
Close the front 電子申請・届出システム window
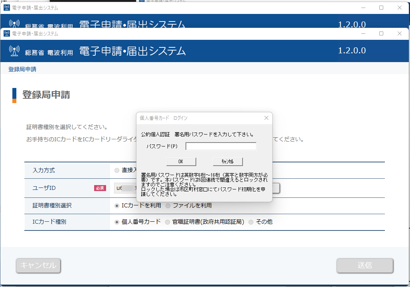click(400, 34)
